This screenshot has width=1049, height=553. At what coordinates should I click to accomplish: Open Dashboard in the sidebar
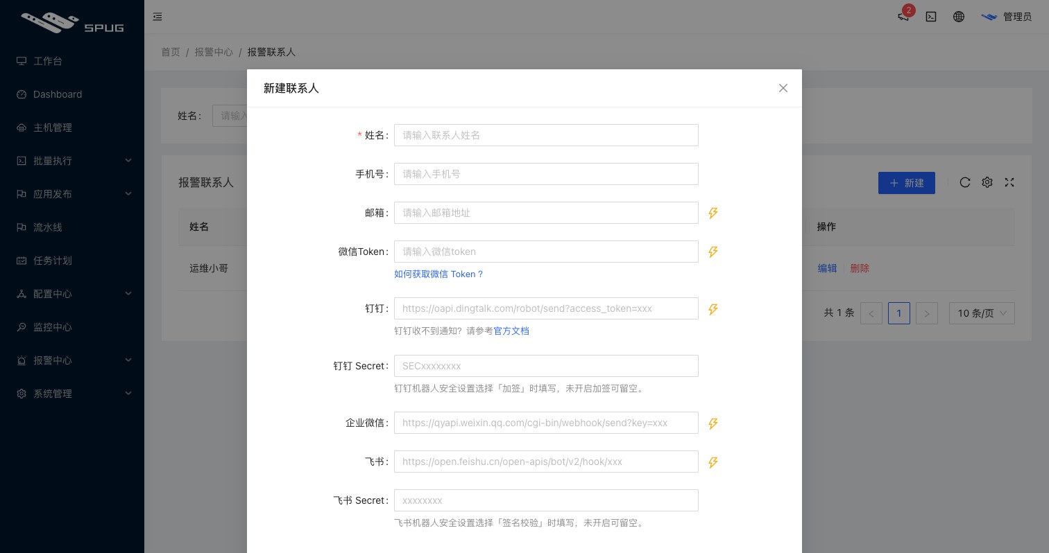click(72, 94)
